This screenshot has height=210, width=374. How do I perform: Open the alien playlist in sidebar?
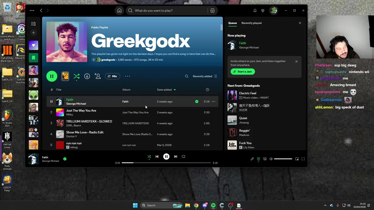[33, 95]
